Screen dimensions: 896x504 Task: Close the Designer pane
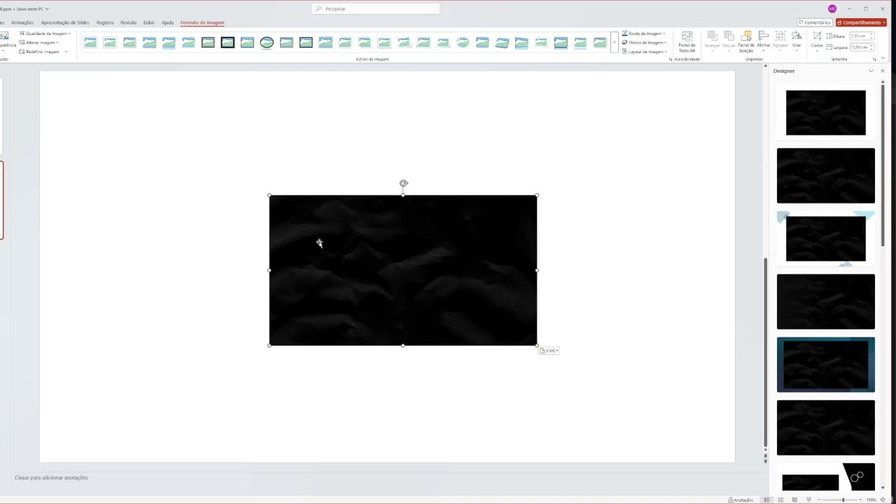[x=883, y=71]
